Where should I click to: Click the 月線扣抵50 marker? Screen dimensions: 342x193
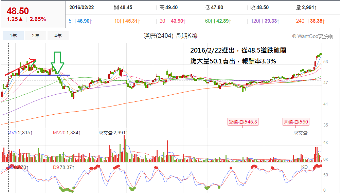click(296, 122)
